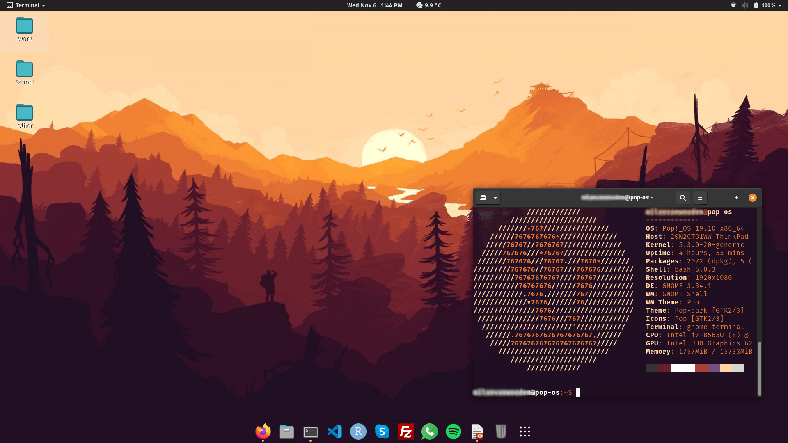Open WhatsApp from the dock
This screenshot has height=443, width=788.
[x=429, y=432]
